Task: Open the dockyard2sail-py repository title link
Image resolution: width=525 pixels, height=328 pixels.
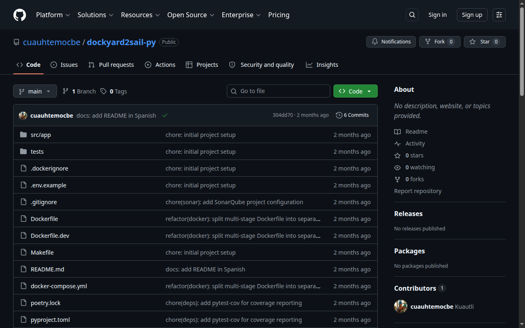Action: pyautogui.click(x=121, y=42)
